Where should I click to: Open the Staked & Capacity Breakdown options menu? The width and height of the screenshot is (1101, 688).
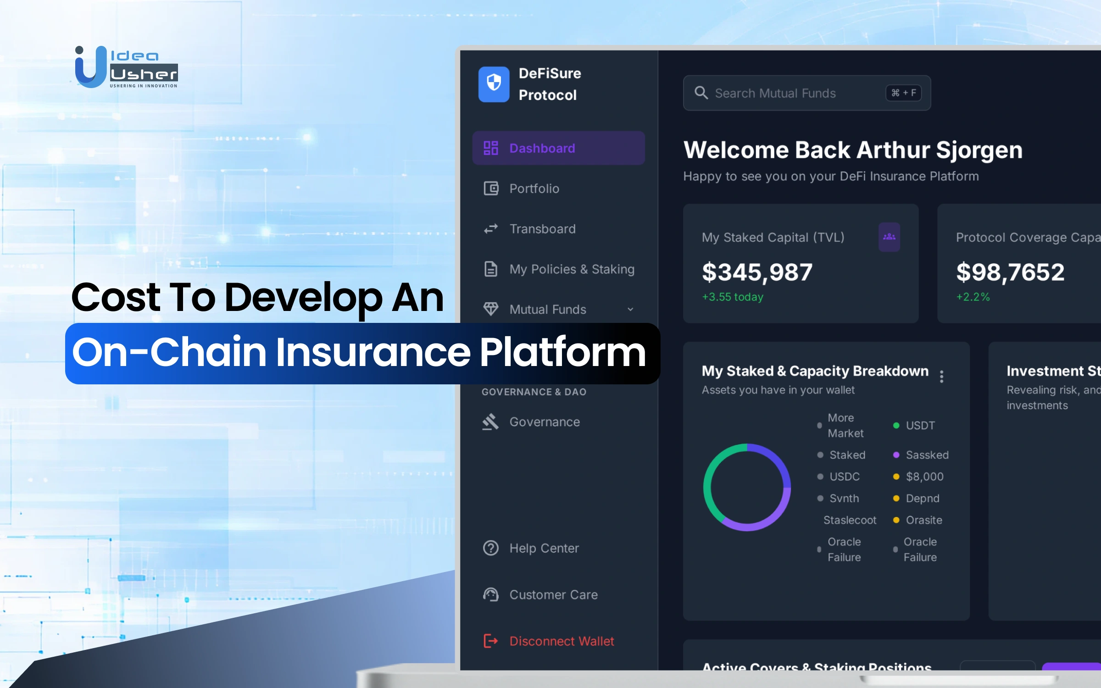click(941, 376)
